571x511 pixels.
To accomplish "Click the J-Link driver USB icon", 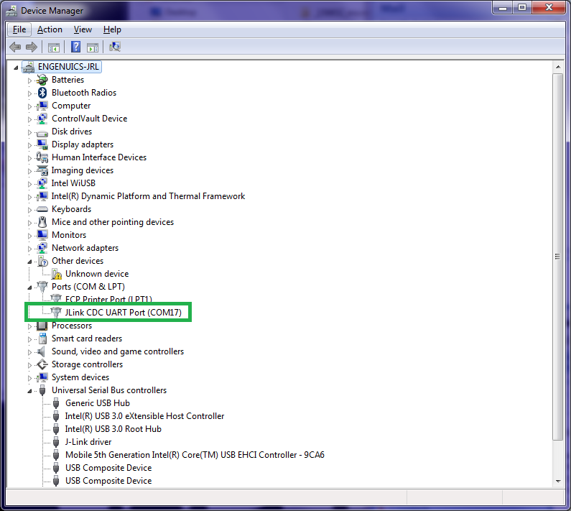I will (56, 442).
